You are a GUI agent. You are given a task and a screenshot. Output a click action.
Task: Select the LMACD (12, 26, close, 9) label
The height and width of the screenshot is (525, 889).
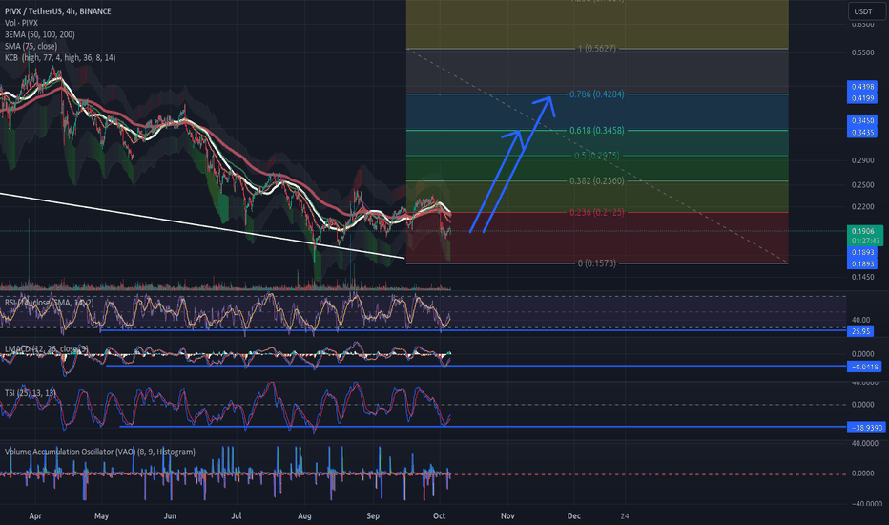[x=47, y=349]
